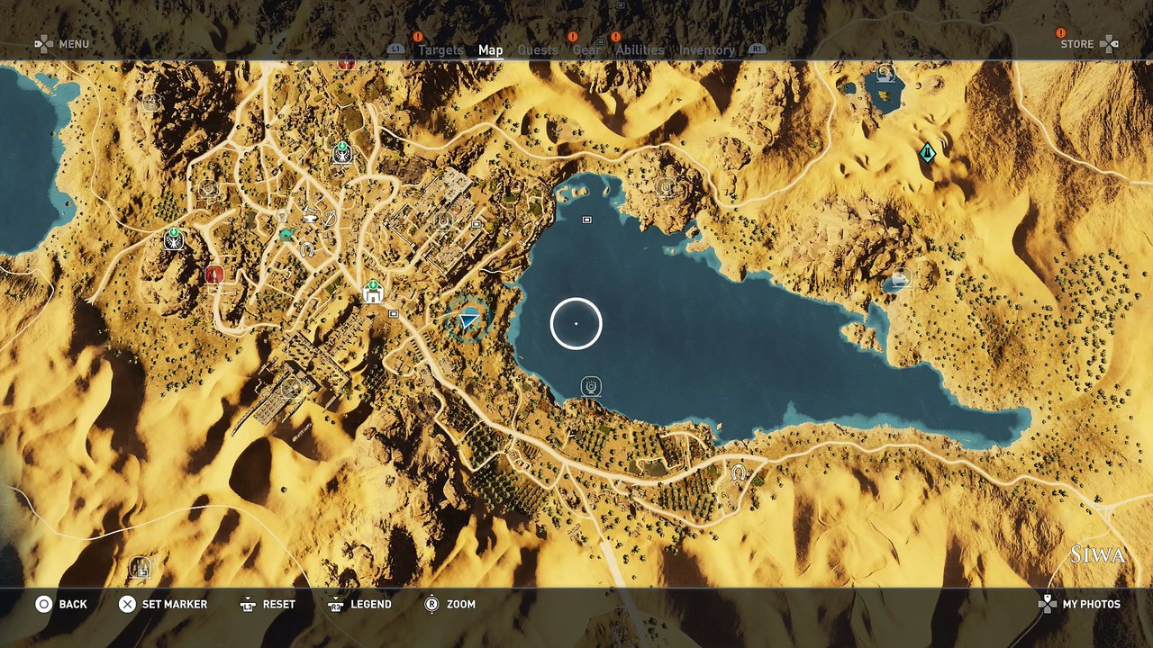Viewport: 1153px width, 648px height.
Task: Choose the fast-travel temple icon with green arrow
Action: click(373, 292)
